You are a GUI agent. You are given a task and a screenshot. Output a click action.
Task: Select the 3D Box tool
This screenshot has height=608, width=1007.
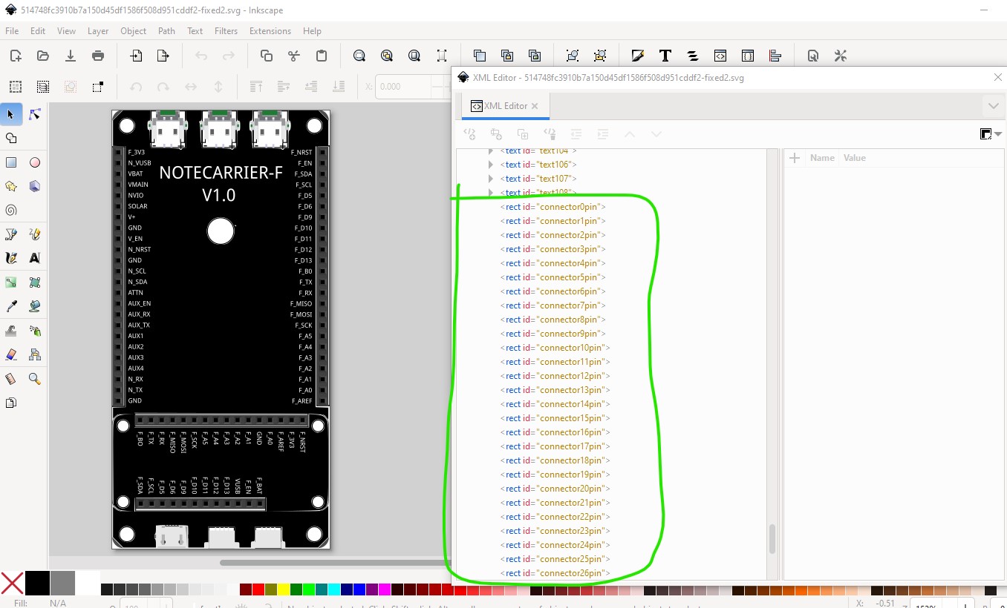[35, 186]
